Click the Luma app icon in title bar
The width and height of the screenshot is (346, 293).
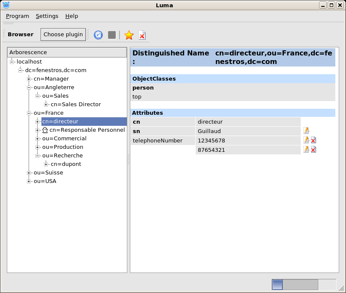click(x=6, y=5)
